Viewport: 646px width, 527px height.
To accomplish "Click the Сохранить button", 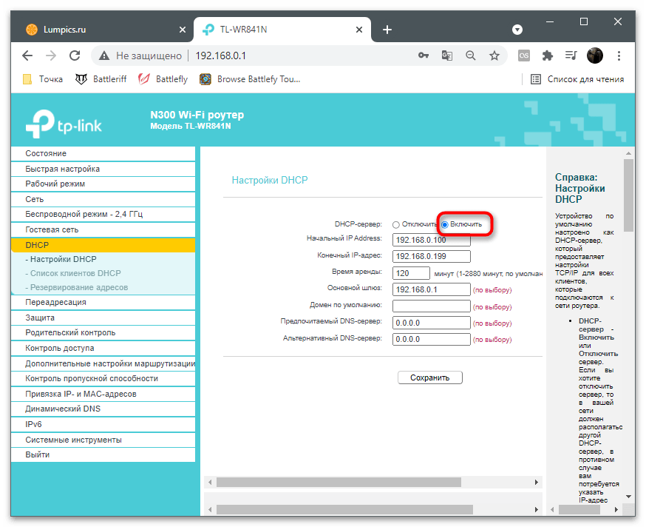I will pos(429,377).
